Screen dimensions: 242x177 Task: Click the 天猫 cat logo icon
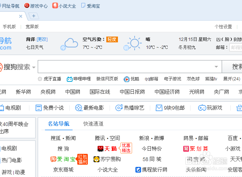click(x=101, y=149)
